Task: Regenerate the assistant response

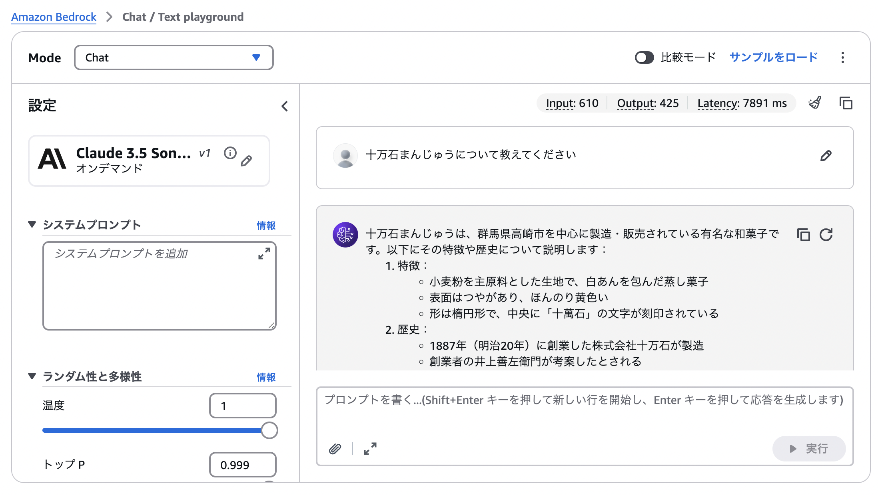Action: pos(826,235)
